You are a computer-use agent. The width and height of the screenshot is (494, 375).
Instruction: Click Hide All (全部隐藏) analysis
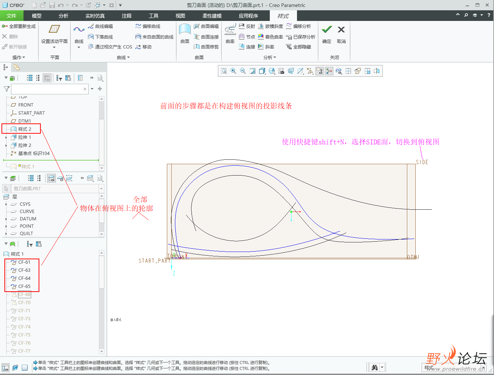pyautogui.click(x=298, y=47)
